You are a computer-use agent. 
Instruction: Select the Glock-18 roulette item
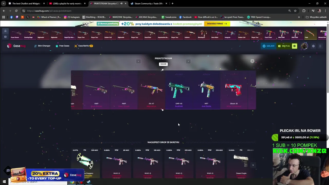[x=234, y=90]
